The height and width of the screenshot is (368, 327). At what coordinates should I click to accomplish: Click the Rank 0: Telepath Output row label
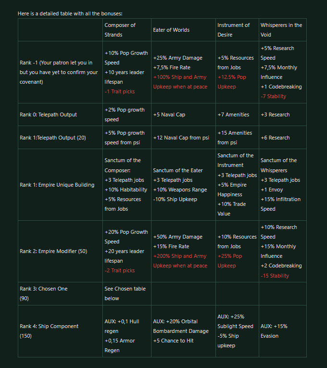[48, 114]
